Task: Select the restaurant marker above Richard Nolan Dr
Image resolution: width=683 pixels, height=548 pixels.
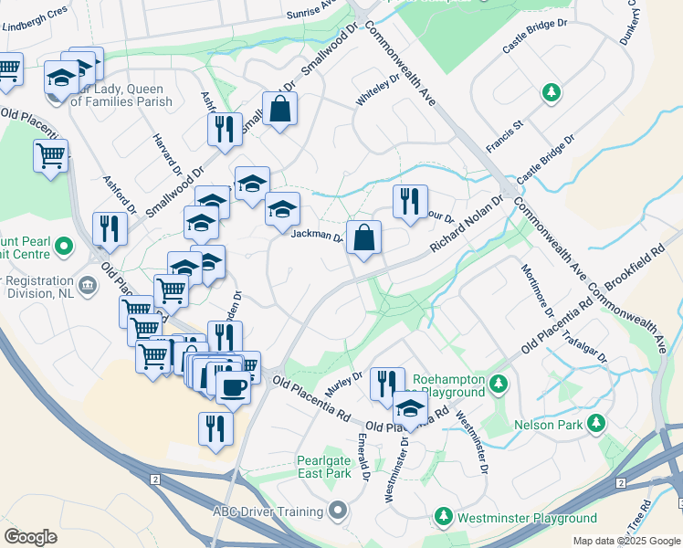Action: [410, 205]
